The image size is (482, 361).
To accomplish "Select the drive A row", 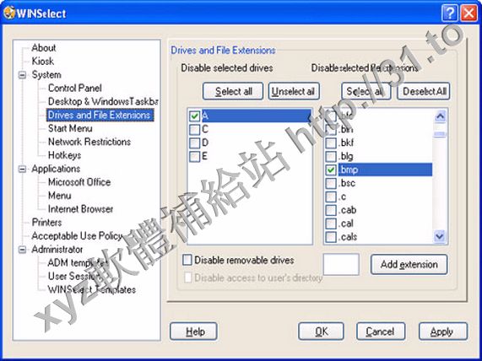I will pos(256,116).
